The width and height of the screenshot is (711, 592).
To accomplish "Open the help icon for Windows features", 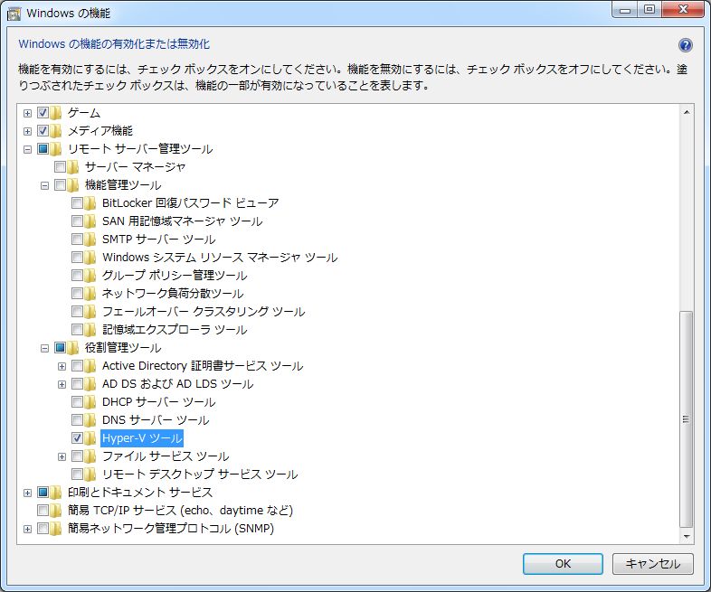I will click(685, 45).
